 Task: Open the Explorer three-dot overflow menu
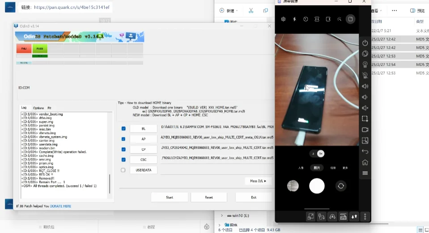coord(394,11)
